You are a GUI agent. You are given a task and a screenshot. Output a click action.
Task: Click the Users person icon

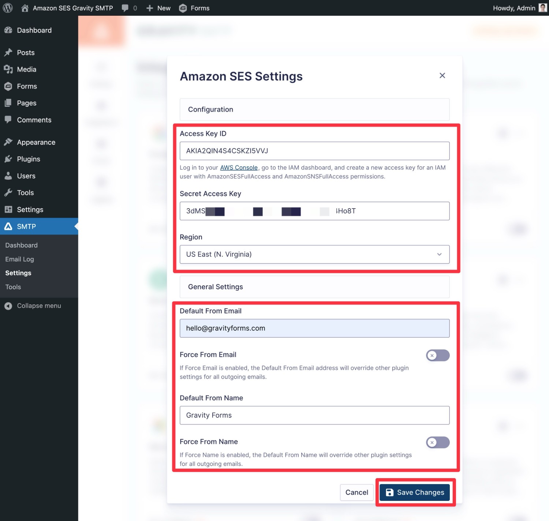coord(8,176)
